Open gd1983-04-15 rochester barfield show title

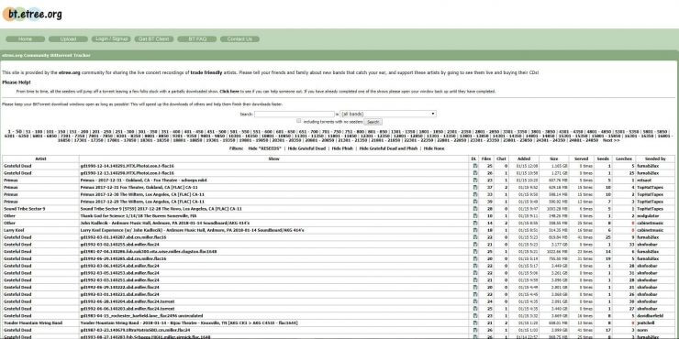click(x=141, y=316)
